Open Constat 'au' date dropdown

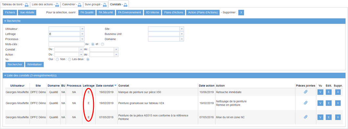pos(116,49)
